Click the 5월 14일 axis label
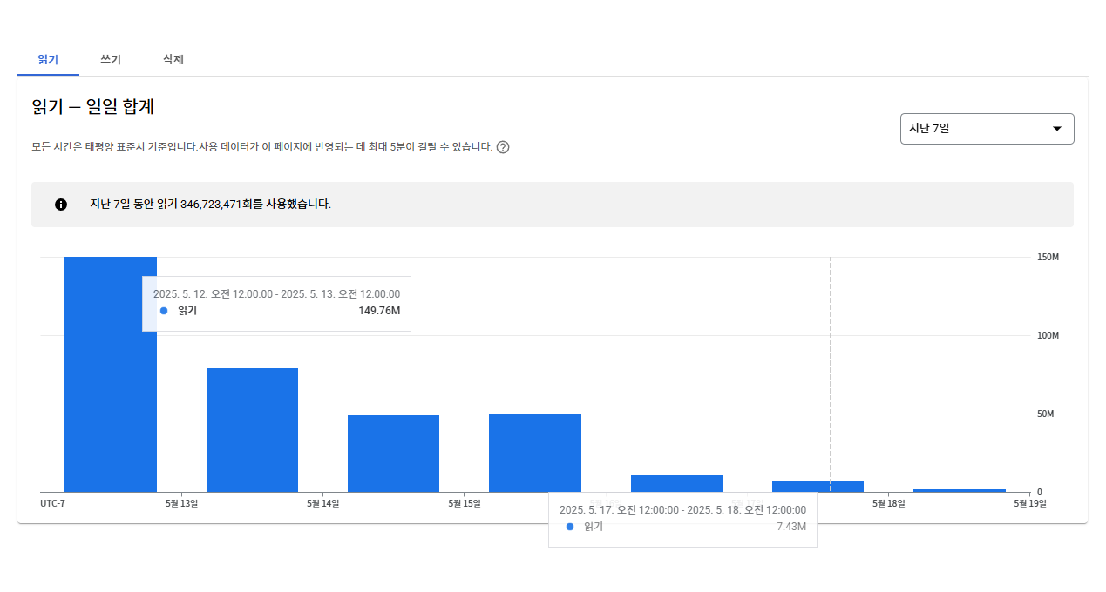 pyautogui.click(x=323, y=503)
